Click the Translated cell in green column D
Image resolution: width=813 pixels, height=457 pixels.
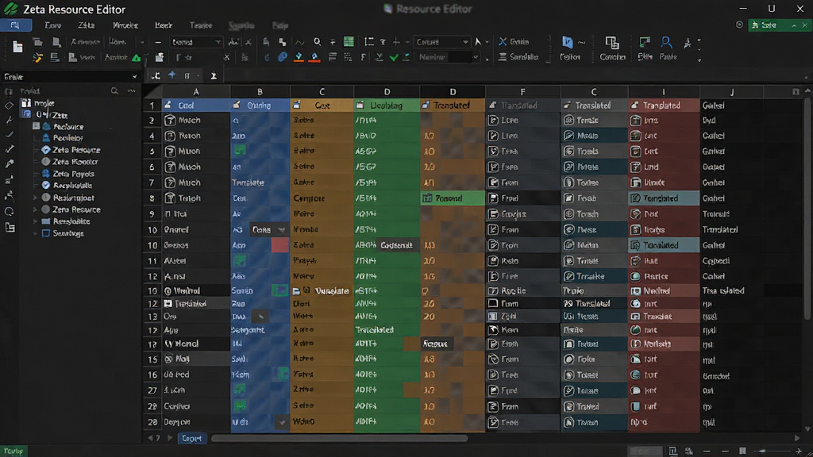click(x=387, y=330)
